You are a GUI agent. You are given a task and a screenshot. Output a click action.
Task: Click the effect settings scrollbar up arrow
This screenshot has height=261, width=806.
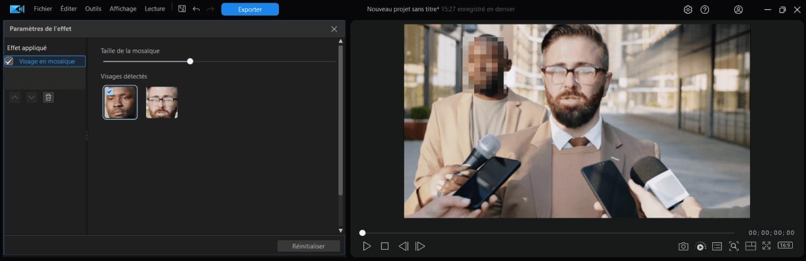[x=341, y=41]
